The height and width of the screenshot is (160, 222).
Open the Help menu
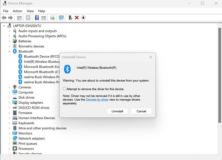click(42, 11)
